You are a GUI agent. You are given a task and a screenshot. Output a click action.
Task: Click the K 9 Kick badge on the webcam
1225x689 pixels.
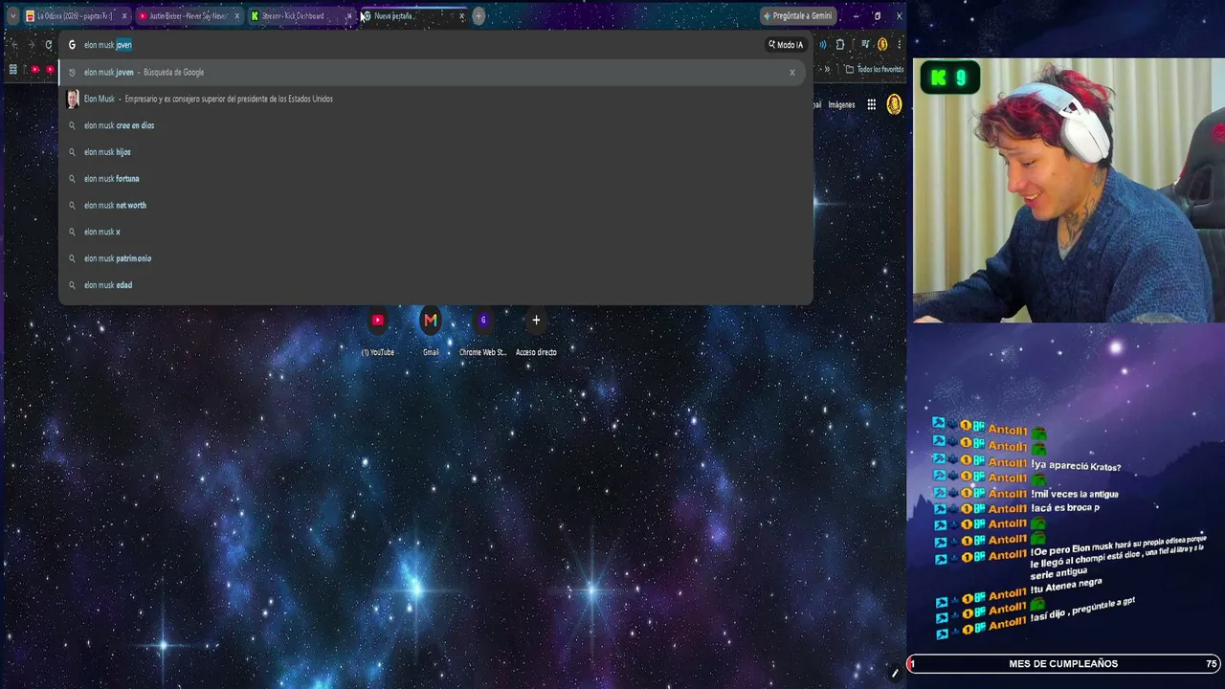(950, 78)
